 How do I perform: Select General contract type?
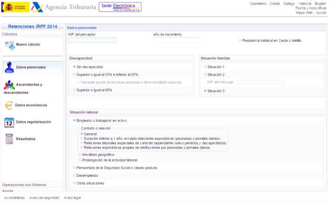point(82,134)
